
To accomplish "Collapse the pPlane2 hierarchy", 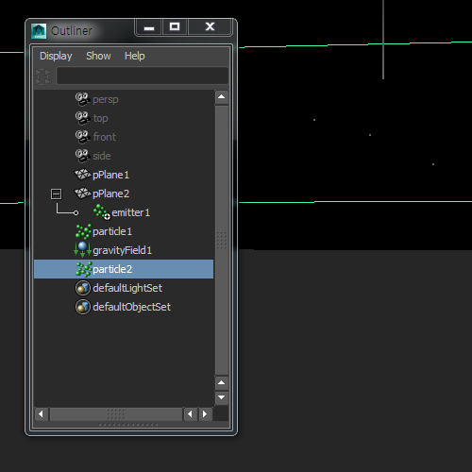I will [x=57, y=194].
